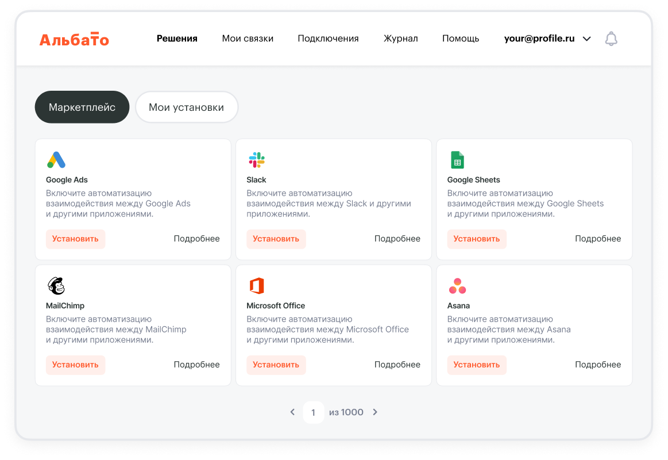Open Подробнее for MailChimp
The width and height of the screenshot is (668, 460).
(196, 364)
